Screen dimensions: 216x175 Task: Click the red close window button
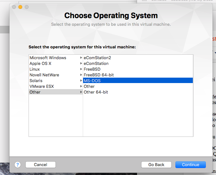pyautogui.click(x=14, y=7)
